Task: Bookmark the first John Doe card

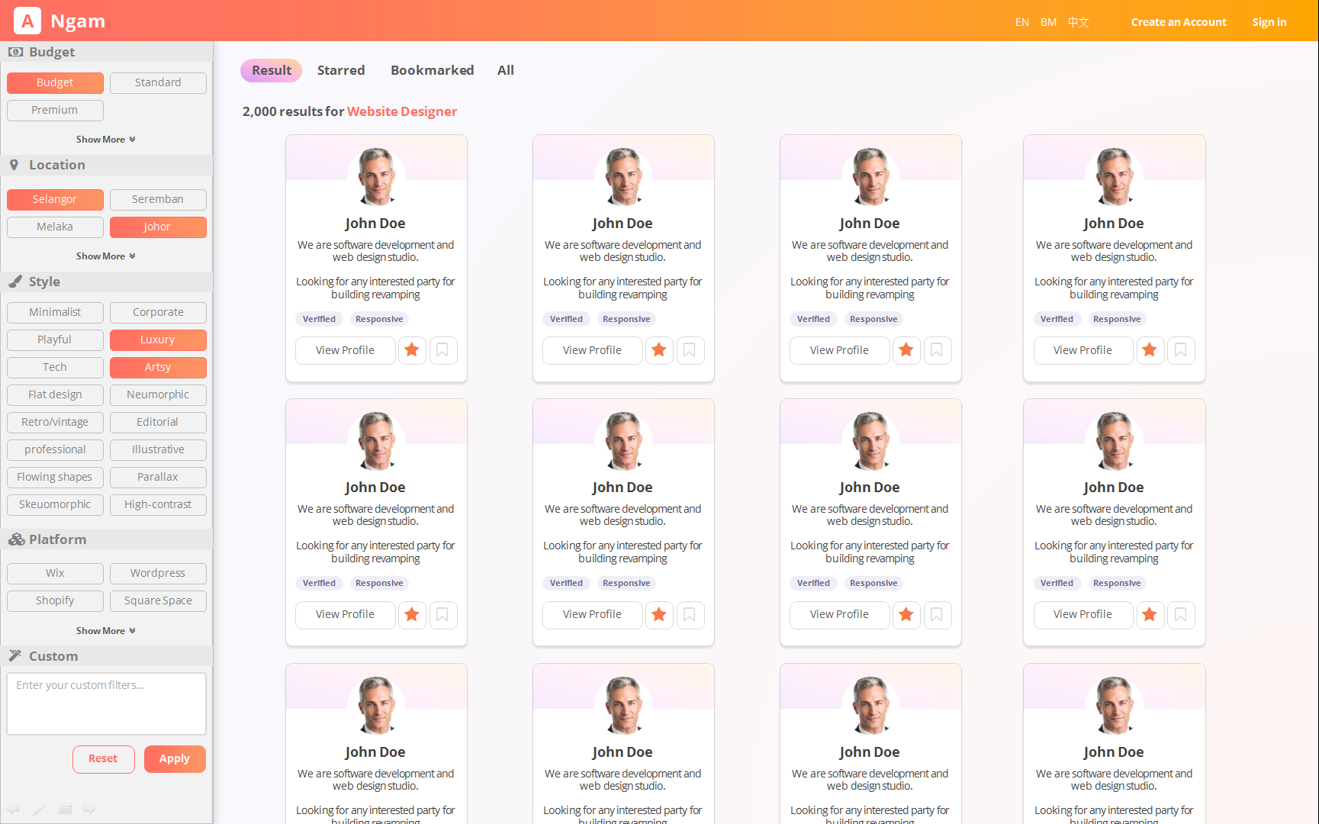Action: click(442, 350)
